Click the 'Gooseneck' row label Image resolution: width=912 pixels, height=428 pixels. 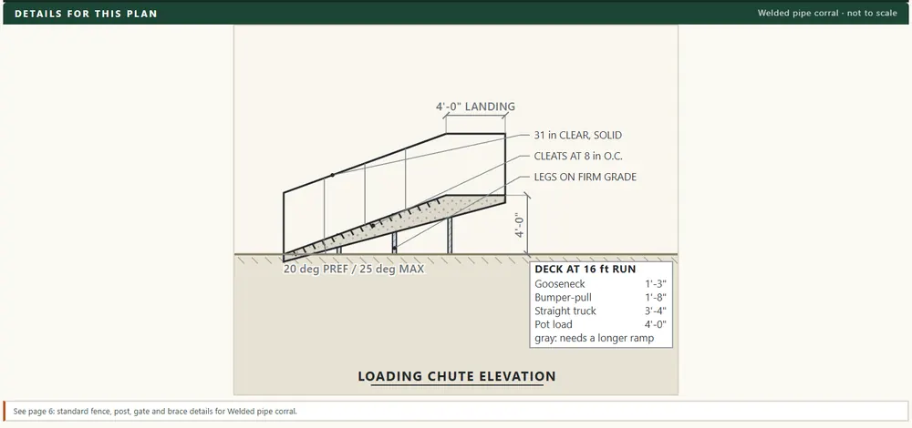click(x=560, y=284)
